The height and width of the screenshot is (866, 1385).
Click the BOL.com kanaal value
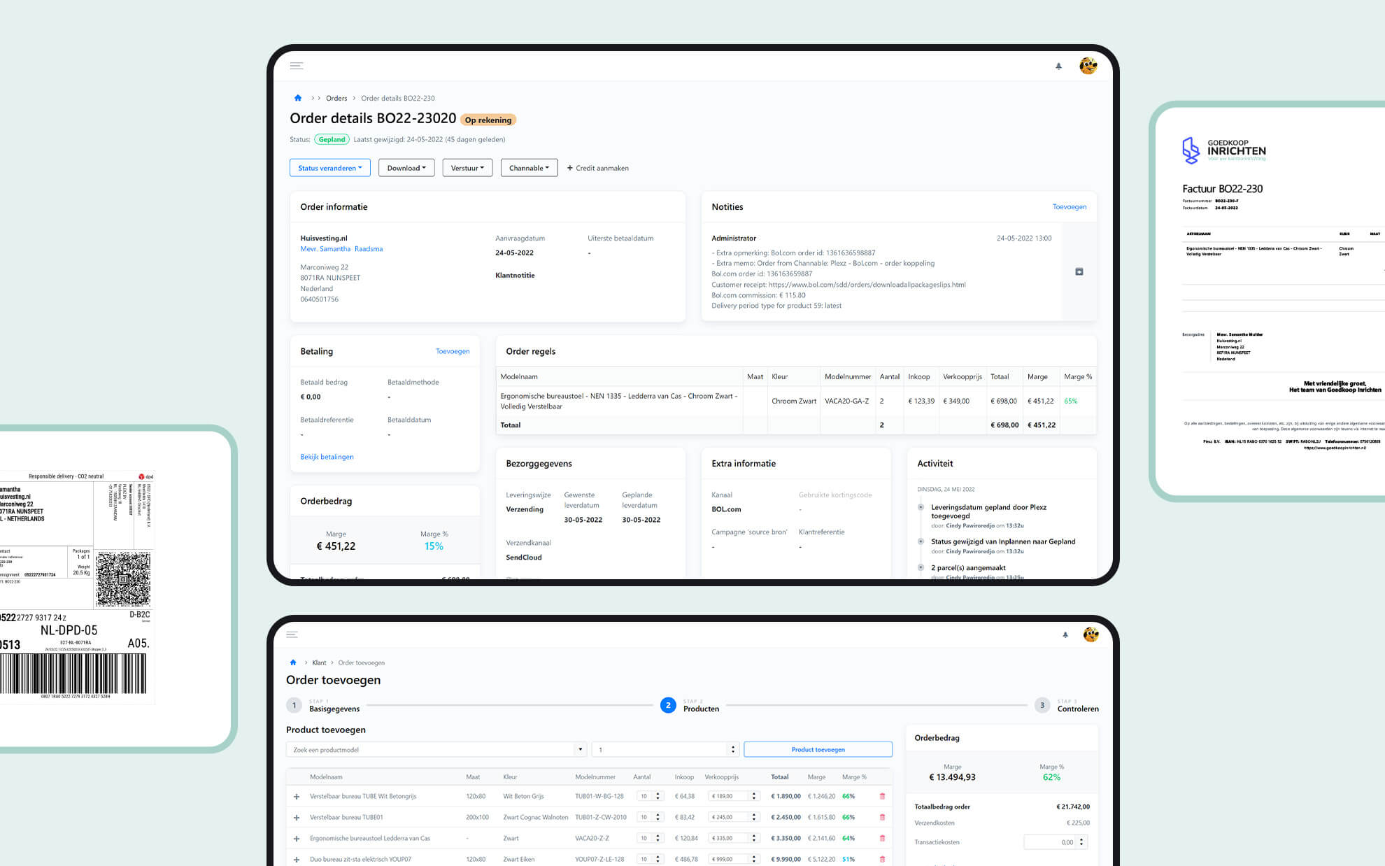726,509
